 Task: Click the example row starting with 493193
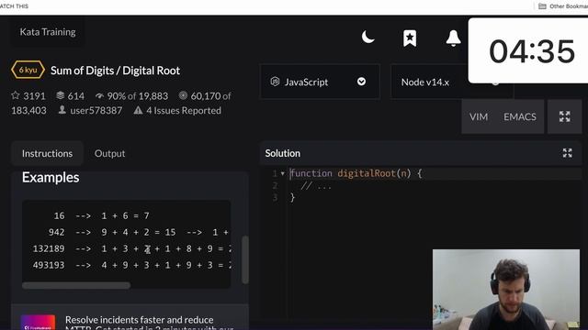point(131,265)
